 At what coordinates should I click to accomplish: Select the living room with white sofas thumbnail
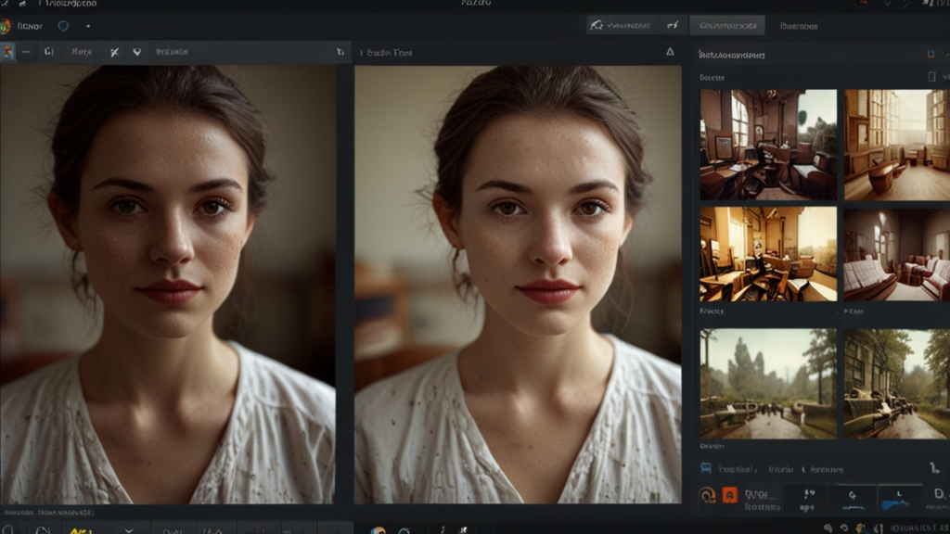tap(897, 254)
